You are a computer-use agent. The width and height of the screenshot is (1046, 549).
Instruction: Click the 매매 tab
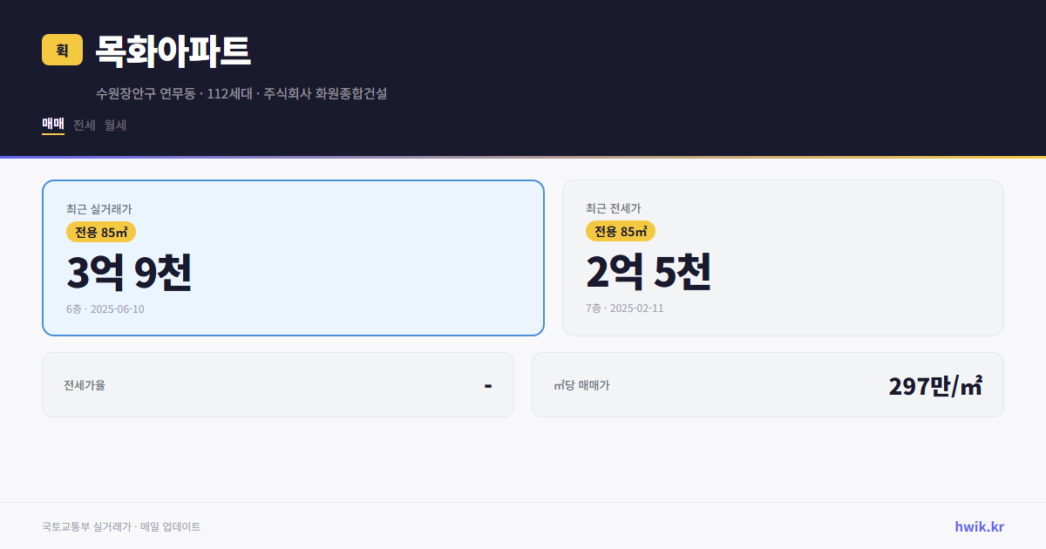click(x=52, y=125)
